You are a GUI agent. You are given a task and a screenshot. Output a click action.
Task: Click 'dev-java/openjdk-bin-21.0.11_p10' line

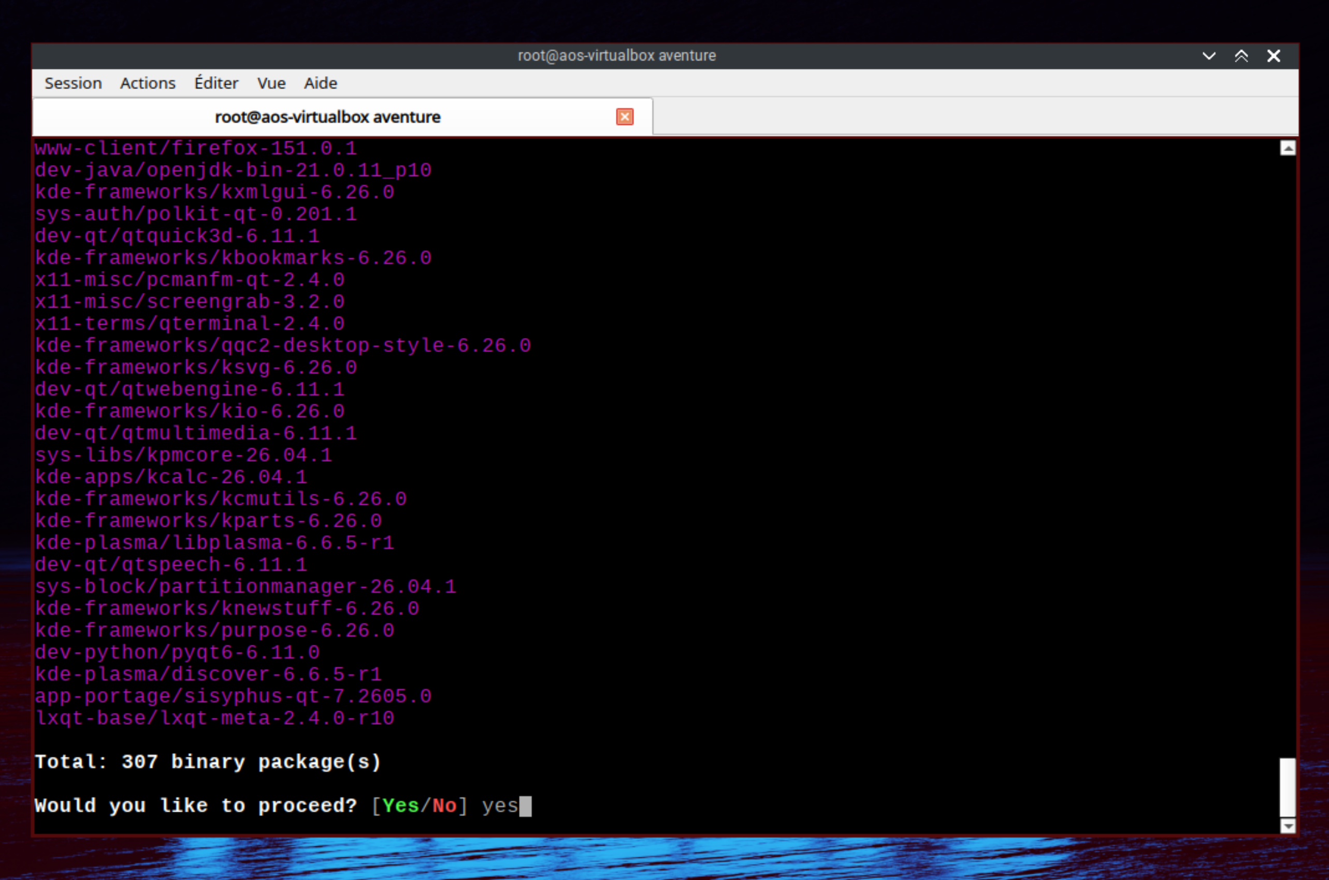233,171
